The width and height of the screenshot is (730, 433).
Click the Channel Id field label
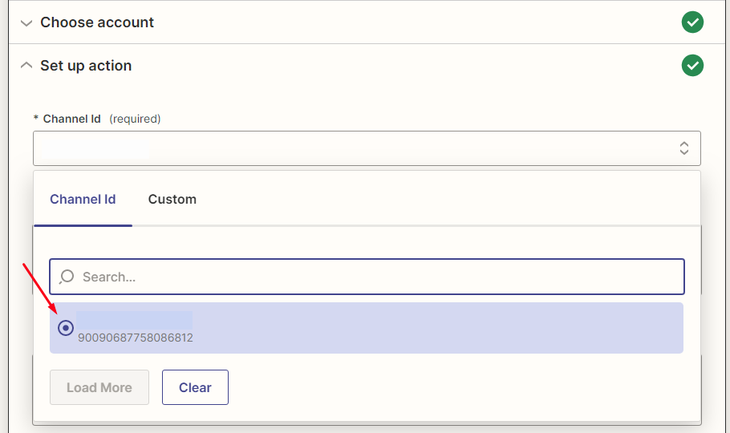coord(71,119)
